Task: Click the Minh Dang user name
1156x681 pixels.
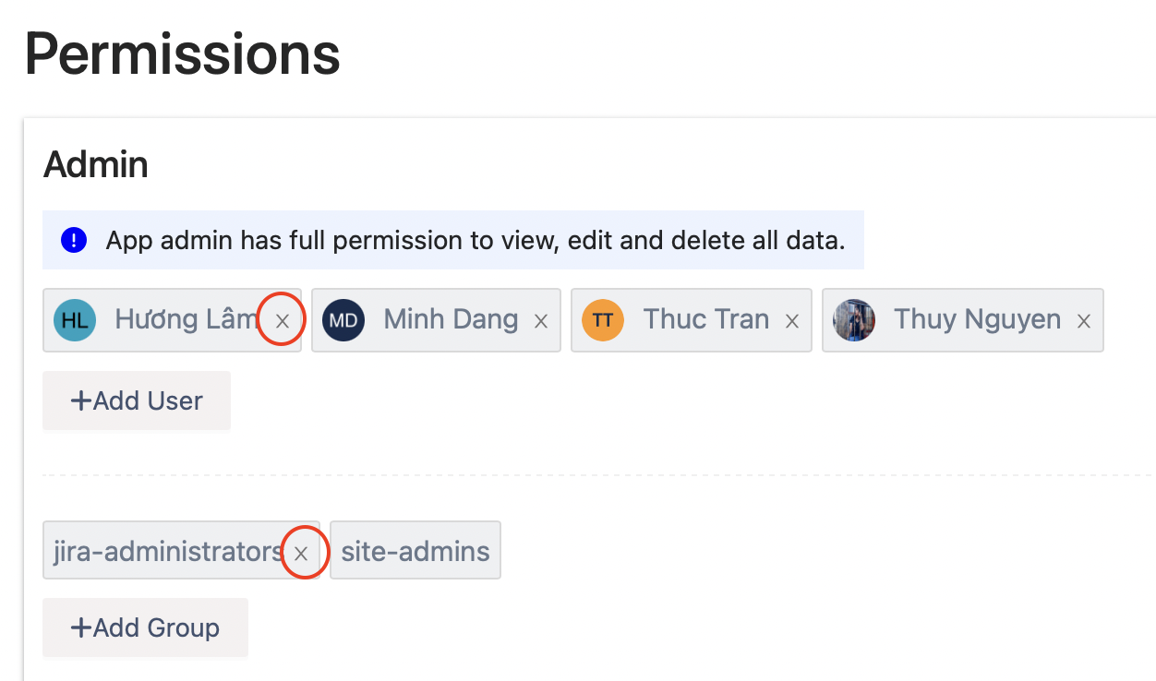Action: click(451, 319)
